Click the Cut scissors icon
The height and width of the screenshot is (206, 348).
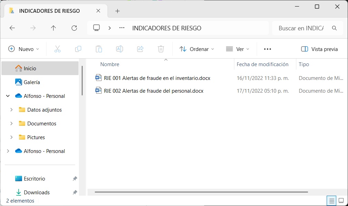tap(58, 49)
